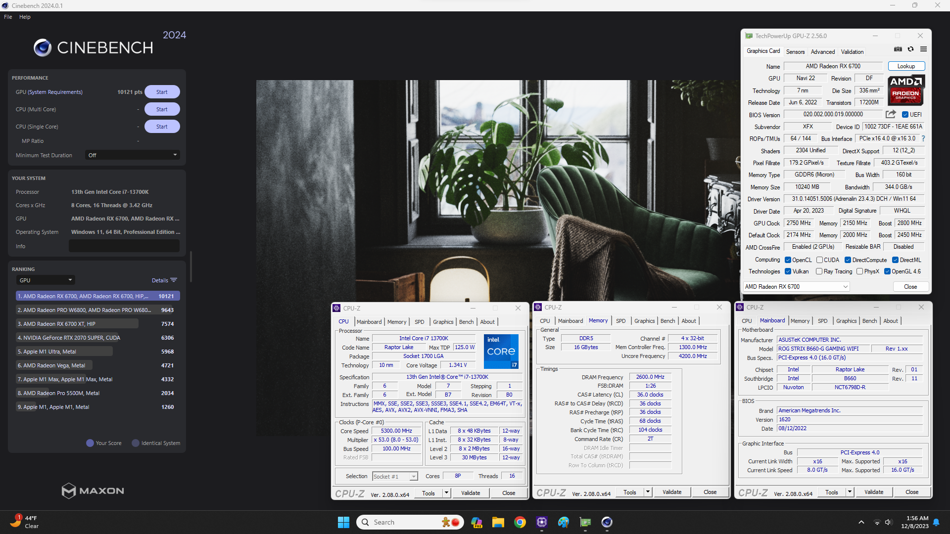
Task: Open Paint from the taskbar
Action: pos(564,522)
